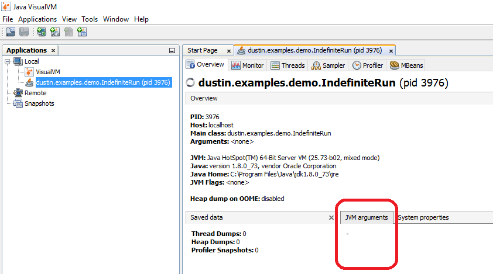Viewport: 493px width, 274px height.
Task: Click Add Application Snapshot toolbar icon
Action: click(82, 32)
